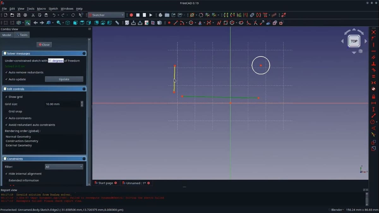Click the What's This help cursor icon
This screenshot has height=213, width=379.
81,15
